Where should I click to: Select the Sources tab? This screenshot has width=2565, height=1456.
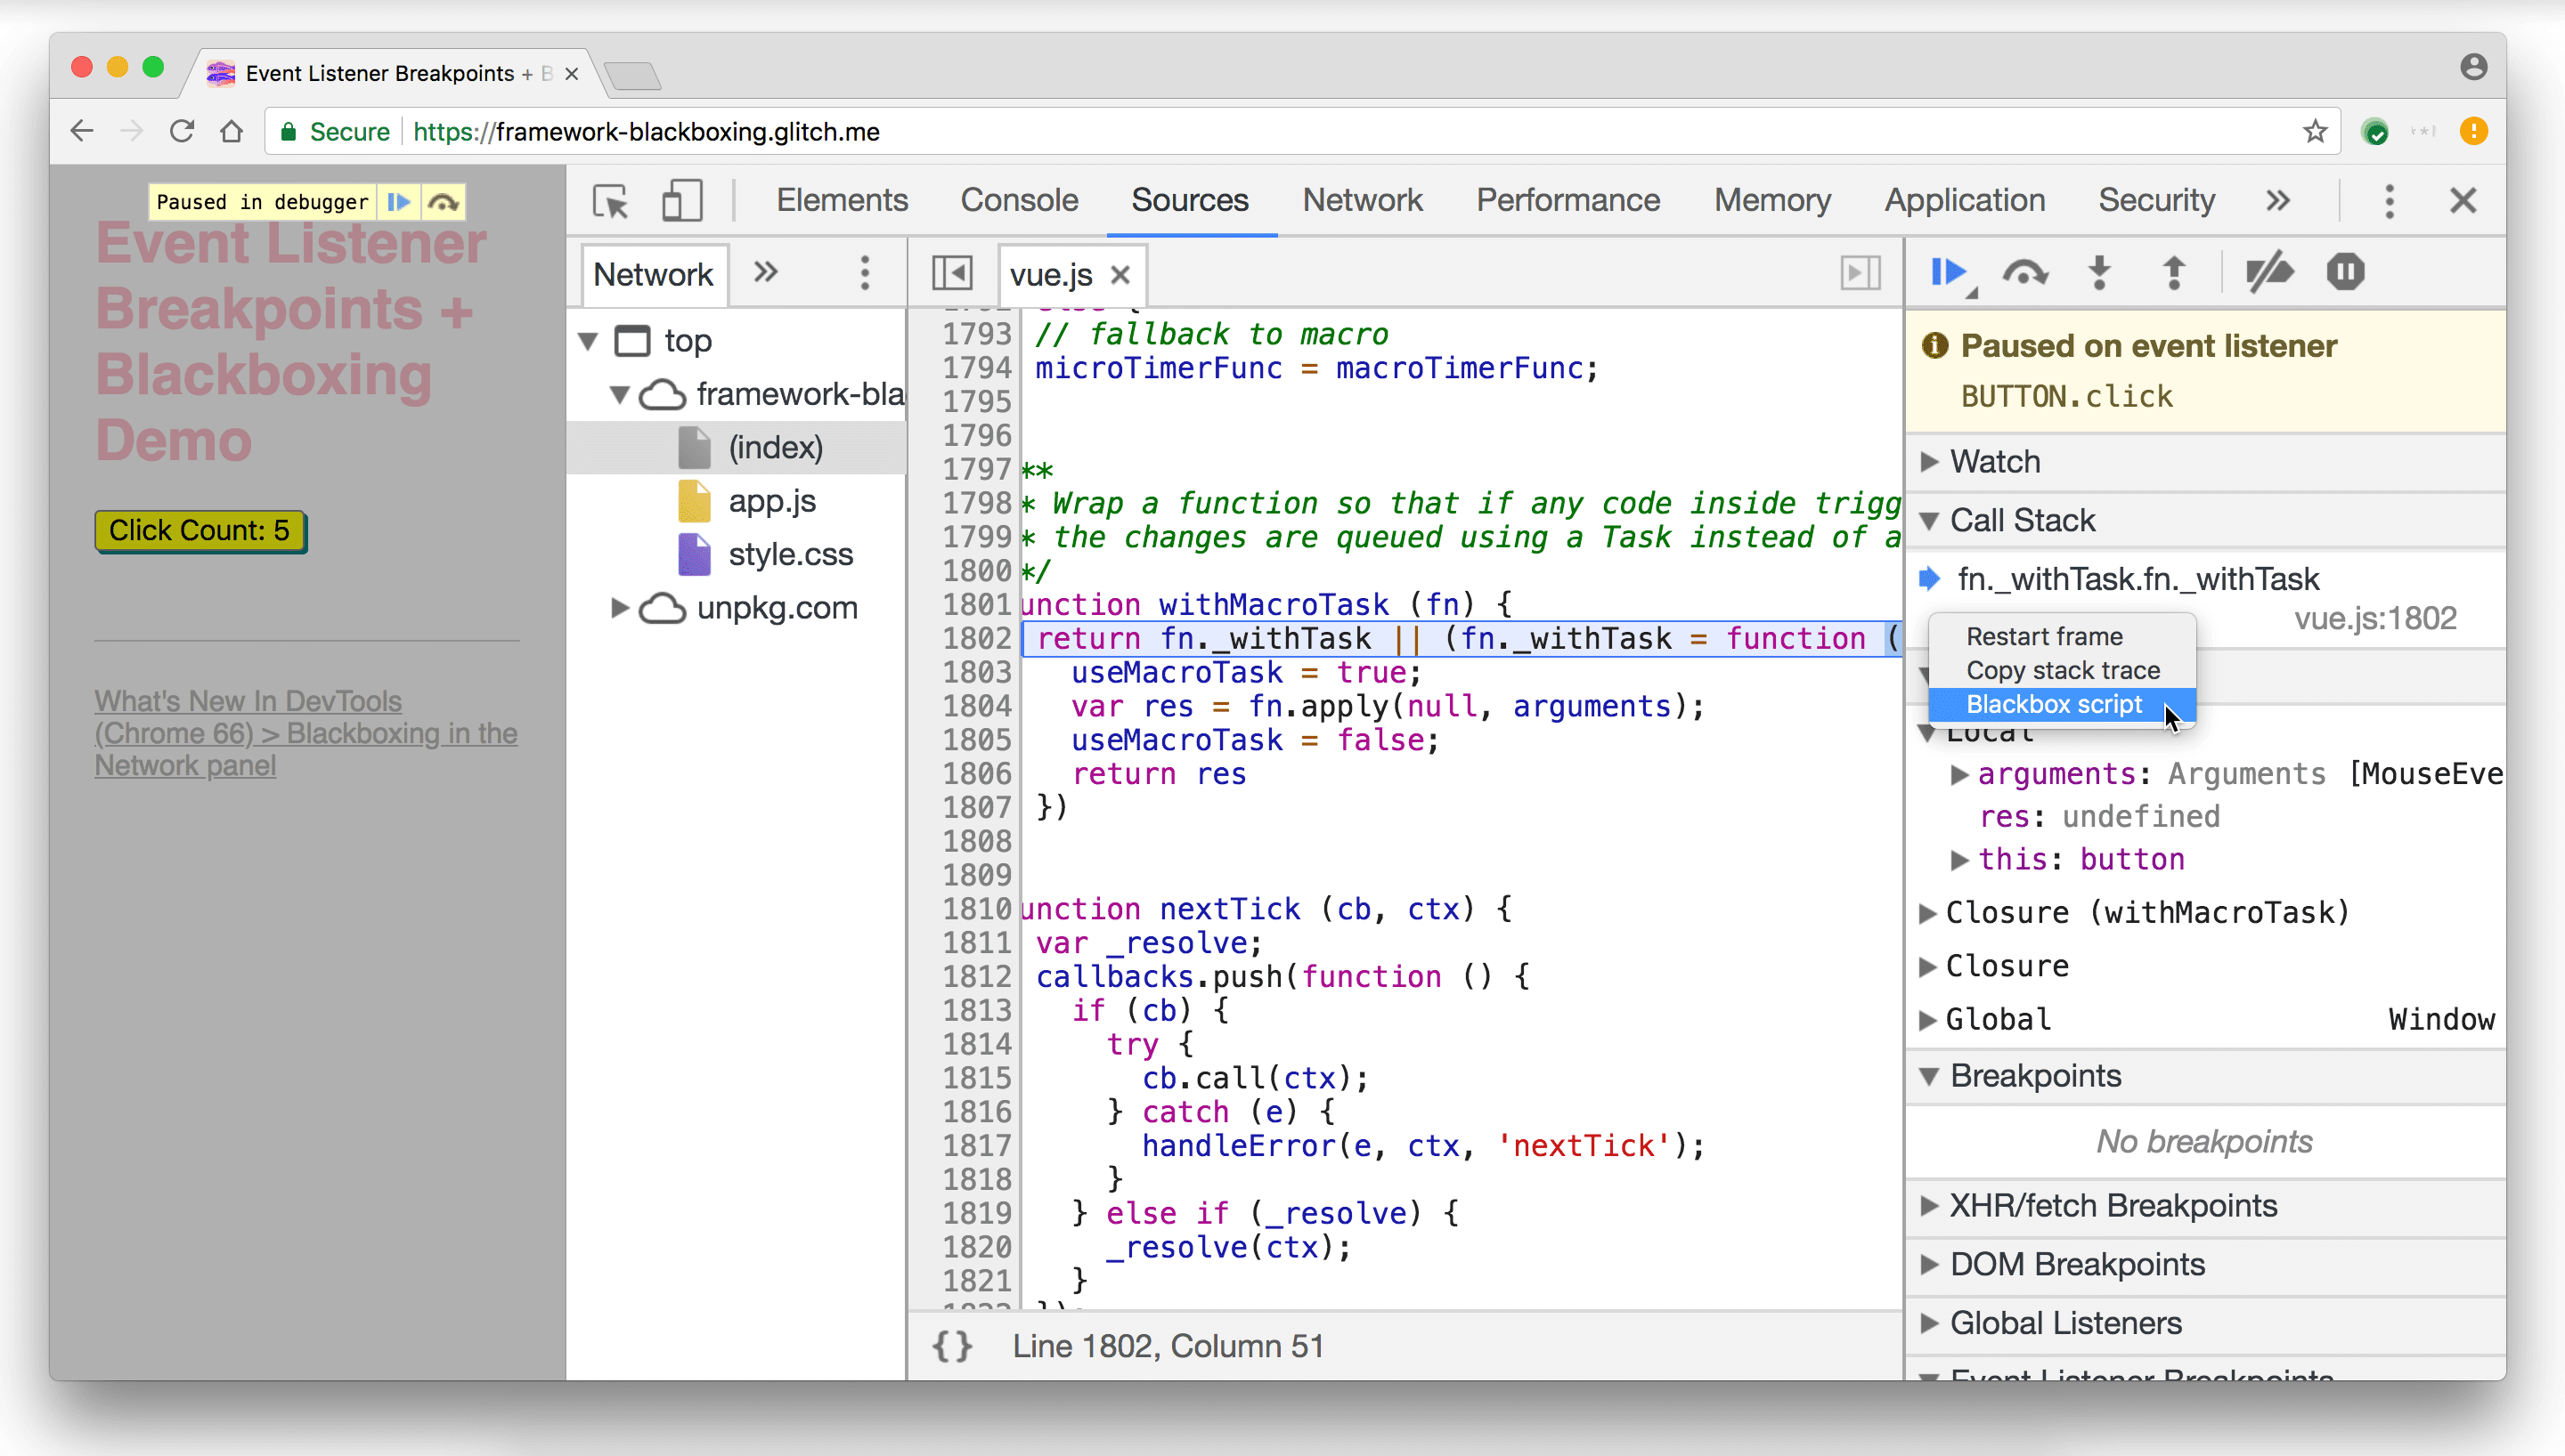point(1191,199)
